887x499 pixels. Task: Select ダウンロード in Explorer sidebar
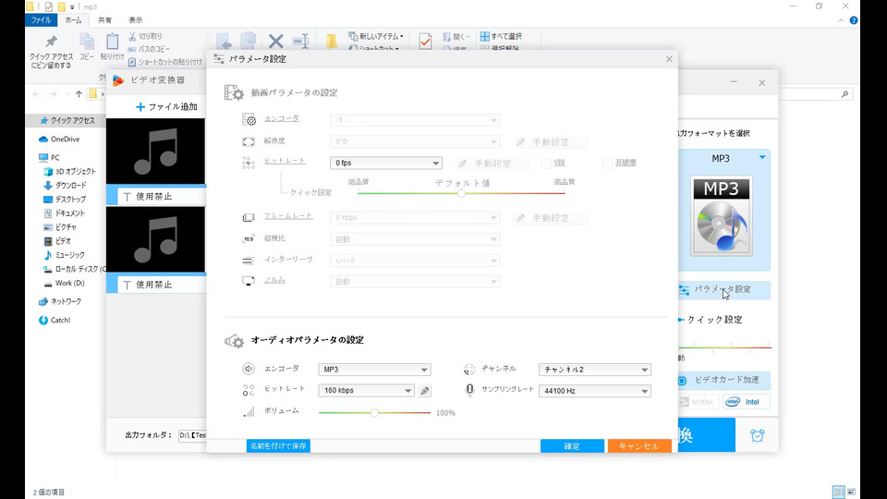[65, 186]
